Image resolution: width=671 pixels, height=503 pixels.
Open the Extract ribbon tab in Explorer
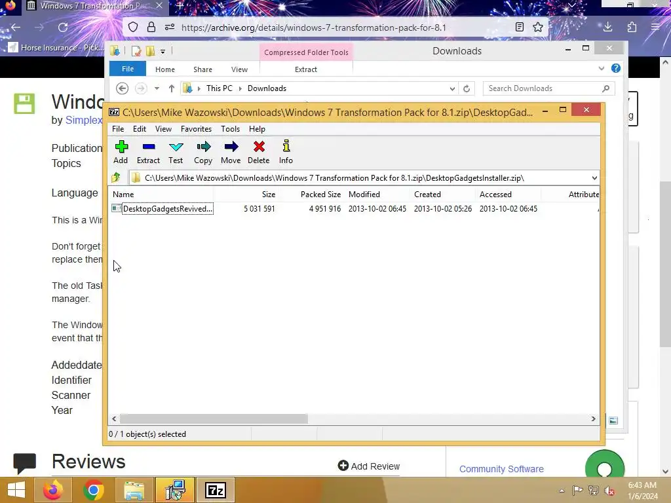305,69
